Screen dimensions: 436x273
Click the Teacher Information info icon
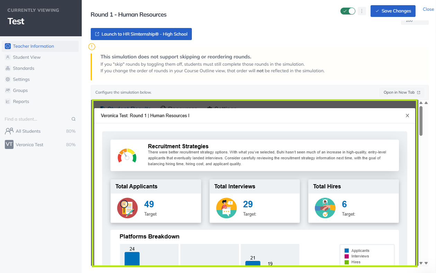tap(8, 46)
